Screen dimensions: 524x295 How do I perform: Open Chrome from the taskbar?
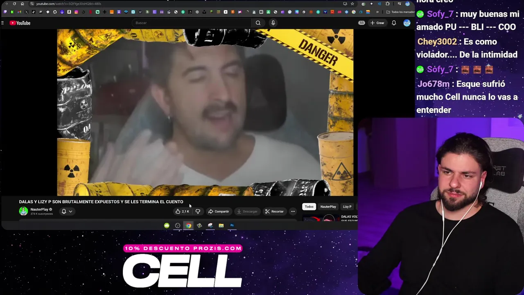188,225
